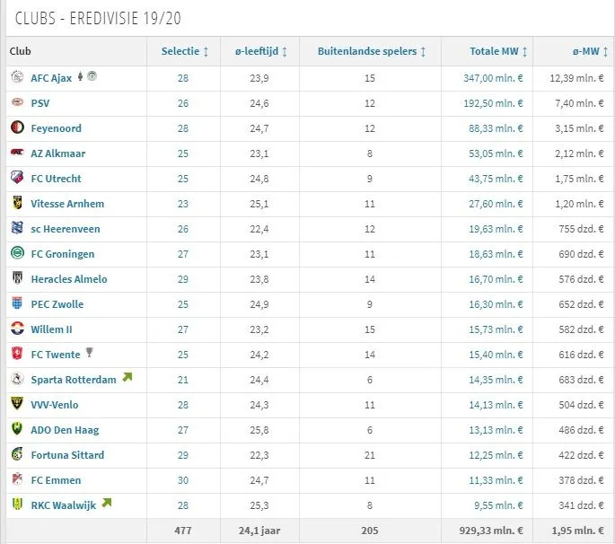The image size is (615, 544).
Task: Sort table by ø-leeftijd column
Action: pos(259,51)
